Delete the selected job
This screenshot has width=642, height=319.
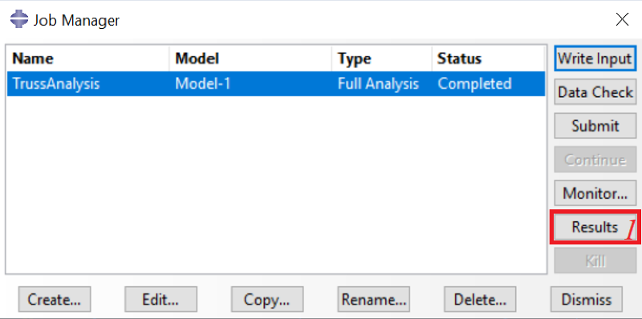(480, 300)
